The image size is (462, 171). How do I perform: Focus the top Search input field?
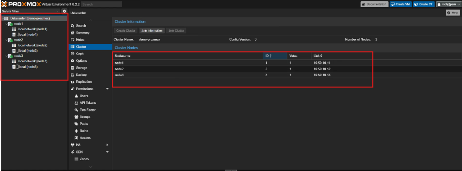pyautogui.click(x=102, y=5)
